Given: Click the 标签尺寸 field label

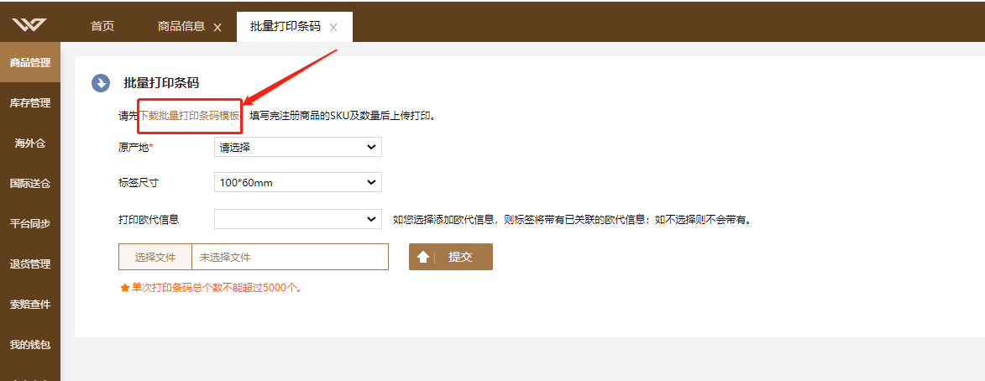Looking at the screenshot, I should point(139,183).
